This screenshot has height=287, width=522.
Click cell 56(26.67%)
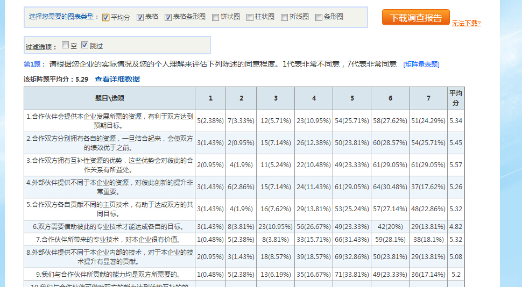[x=314, y=227]
